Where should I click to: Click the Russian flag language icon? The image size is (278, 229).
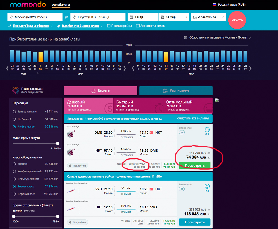coord(215,5)
